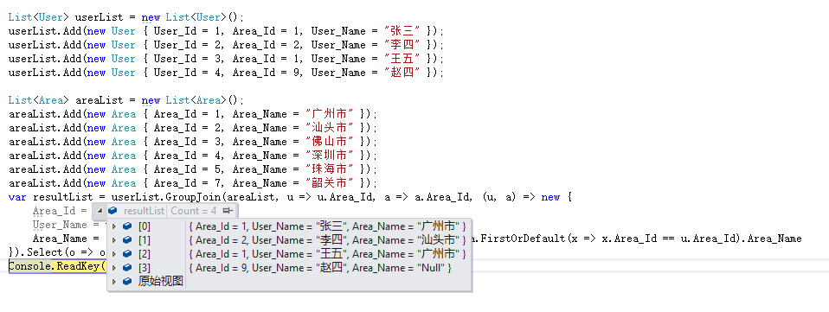This screenshot has height=312, width=829.
Task: Click the code line adding "韶关市" area
Action: click(193, 183)
